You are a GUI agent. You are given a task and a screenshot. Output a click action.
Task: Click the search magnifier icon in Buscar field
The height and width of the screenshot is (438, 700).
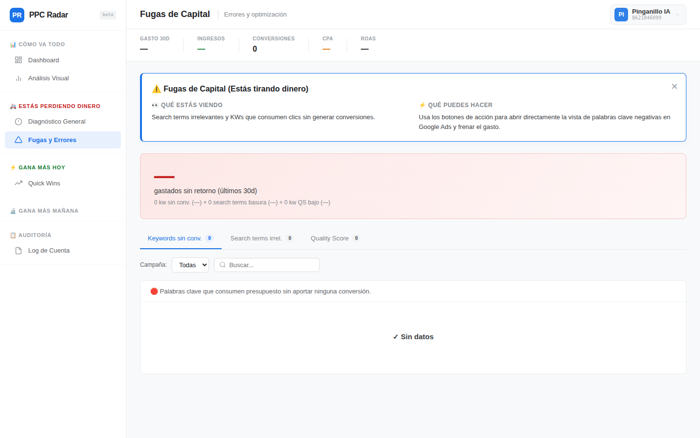[x=223, y=265]
